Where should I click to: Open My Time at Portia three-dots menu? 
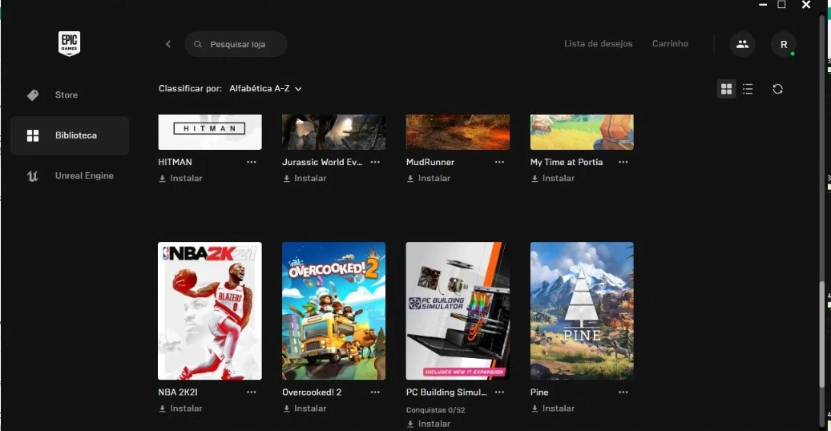(623, 162)
